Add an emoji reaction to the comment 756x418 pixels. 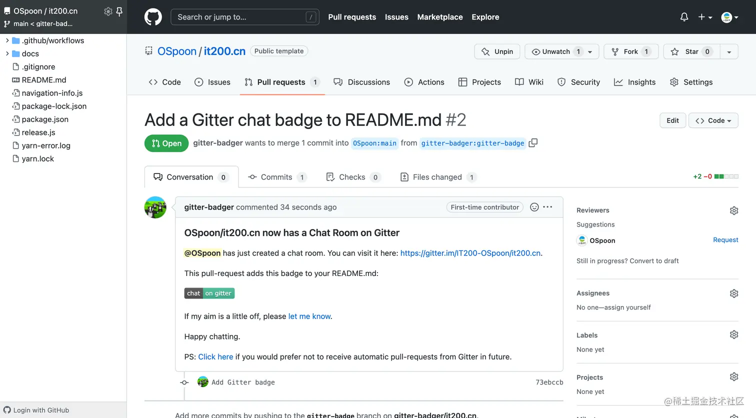[534, 207]
